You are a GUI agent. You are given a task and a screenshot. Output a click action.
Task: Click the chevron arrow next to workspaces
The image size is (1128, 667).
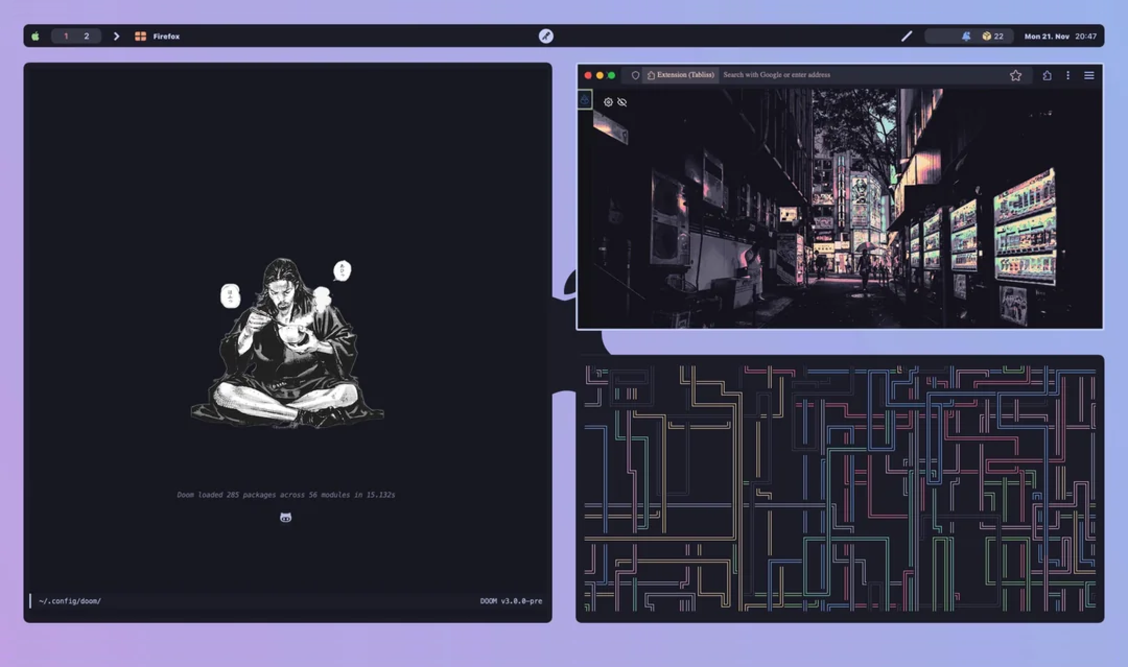tap(116, 36)
